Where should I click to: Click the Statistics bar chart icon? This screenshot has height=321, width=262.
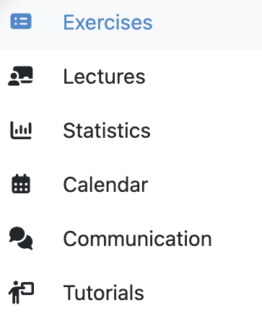click(21, 131)
